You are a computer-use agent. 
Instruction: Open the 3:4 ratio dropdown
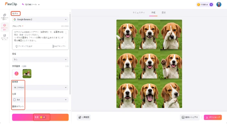coord(40,100)
